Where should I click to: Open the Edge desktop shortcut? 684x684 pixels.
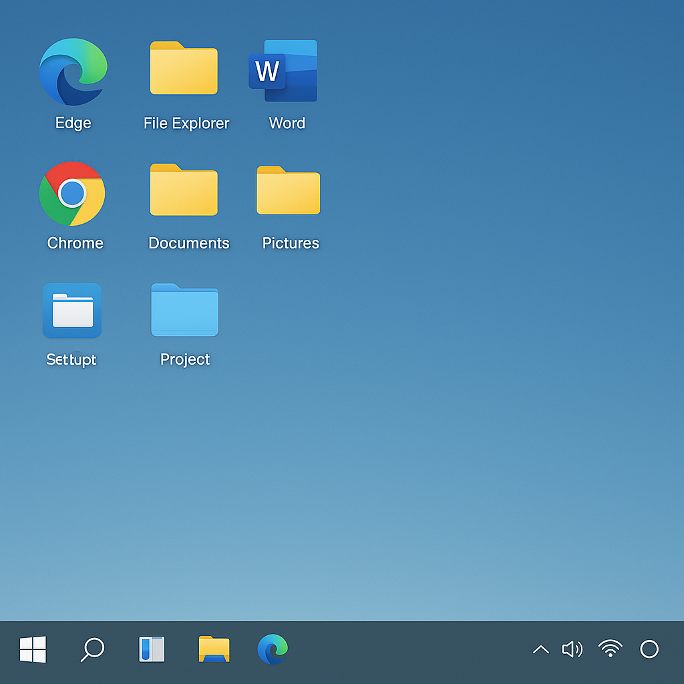73,73
